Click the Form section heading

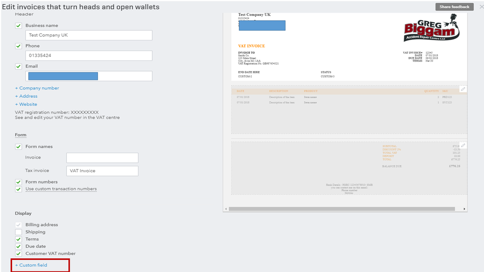[x=21, y=135]
